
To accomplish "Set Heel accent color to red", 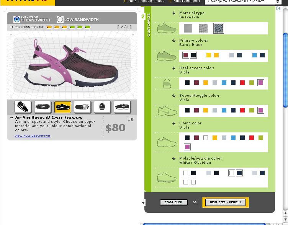I will pos(242,83).
